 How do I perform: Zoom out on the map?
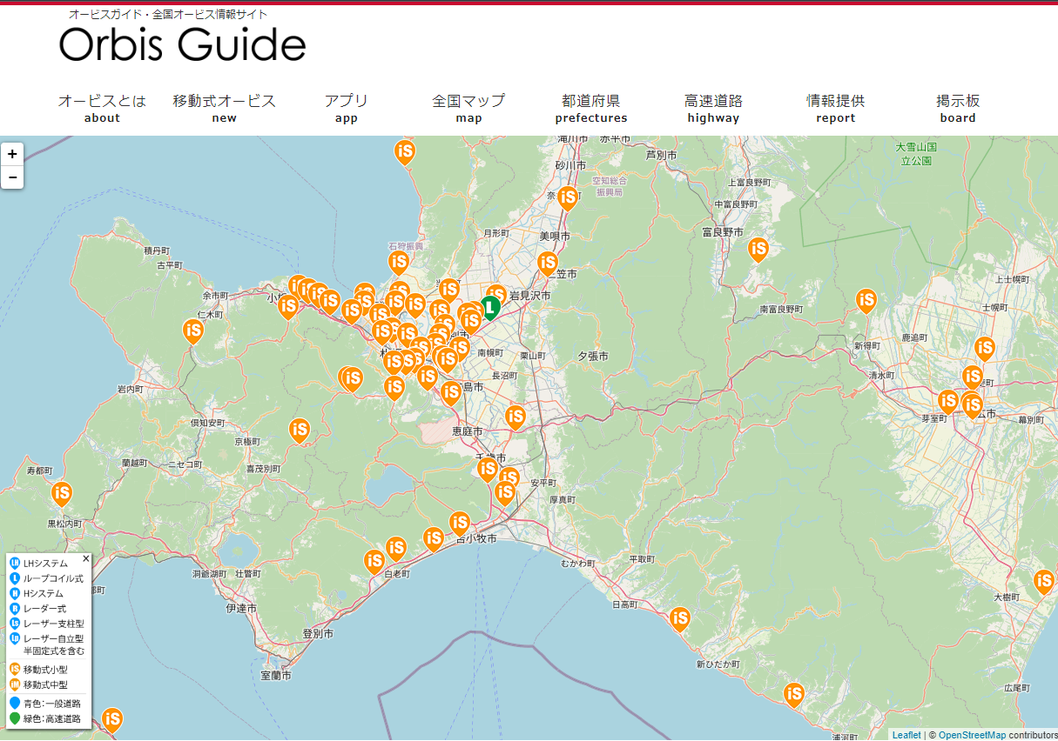click(x=12, y=177)
